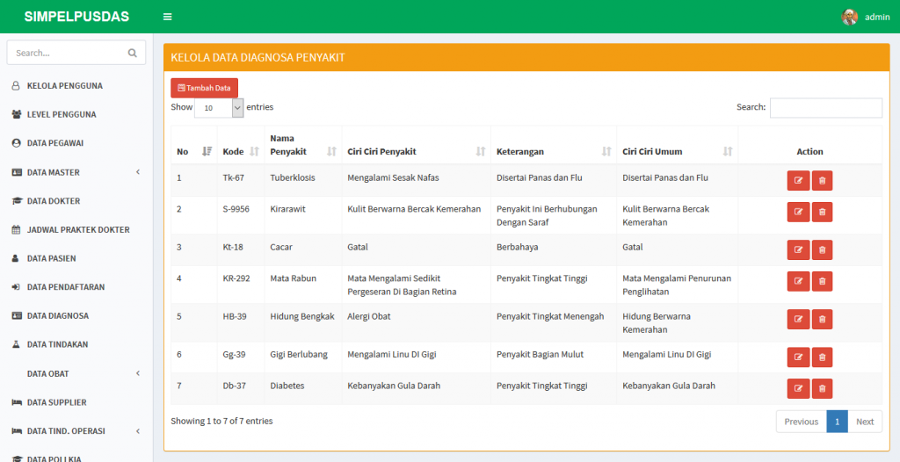This screenshot has height=462, width=900.
Task: Select pagination page 1
Action: (x=838, y=422)
